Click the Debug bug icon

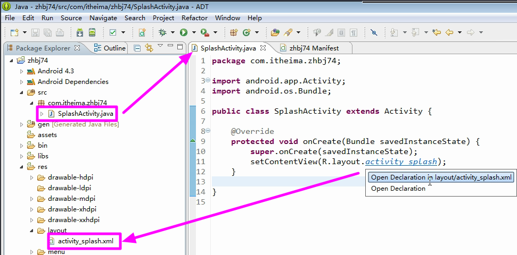163,32
